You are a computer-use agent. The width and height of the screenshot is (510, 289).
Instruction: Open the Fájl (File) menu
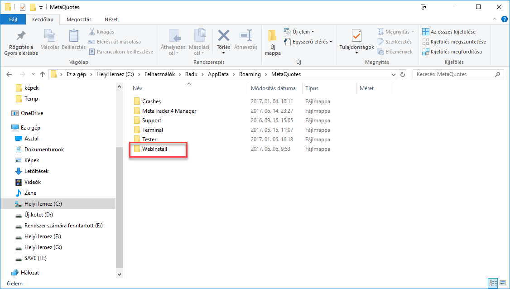pos(13,19)
